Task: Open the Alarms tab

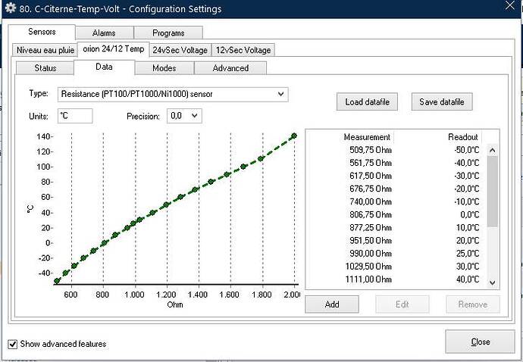Action: (x=105, y=33)
